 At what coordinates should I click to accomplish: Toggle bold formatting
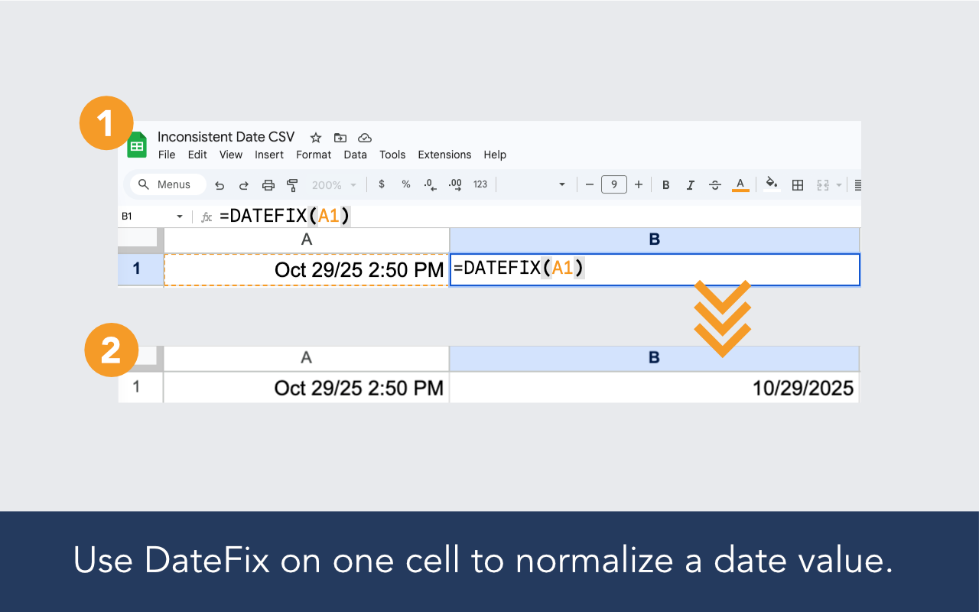coord(665,184)
